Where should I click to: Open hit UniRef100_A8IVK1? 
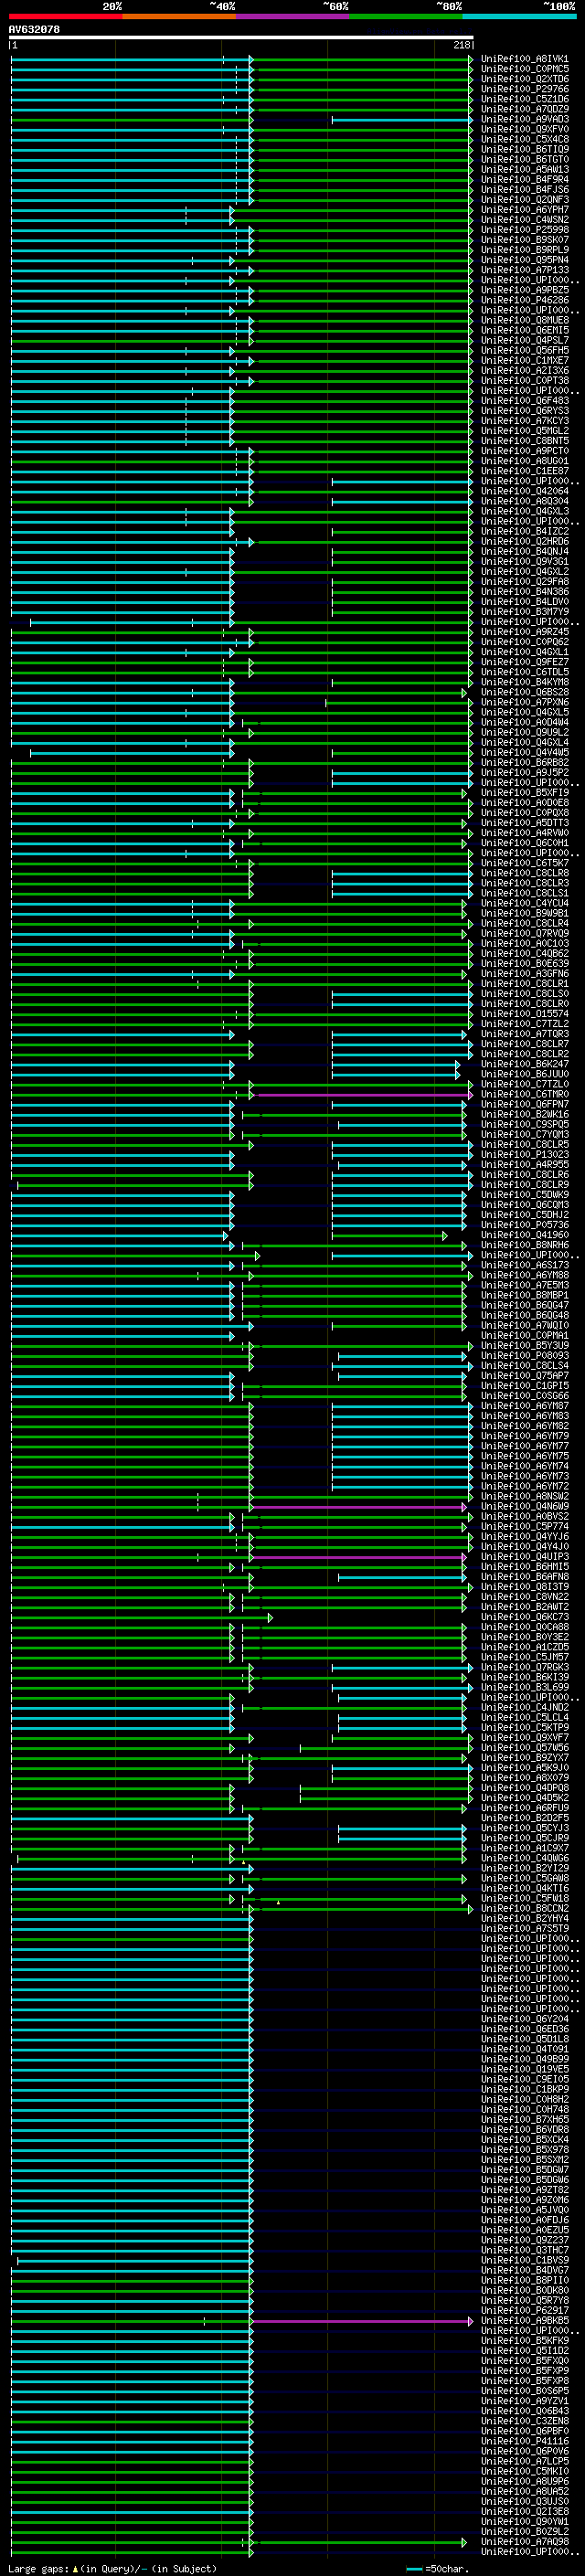point(525,59)
